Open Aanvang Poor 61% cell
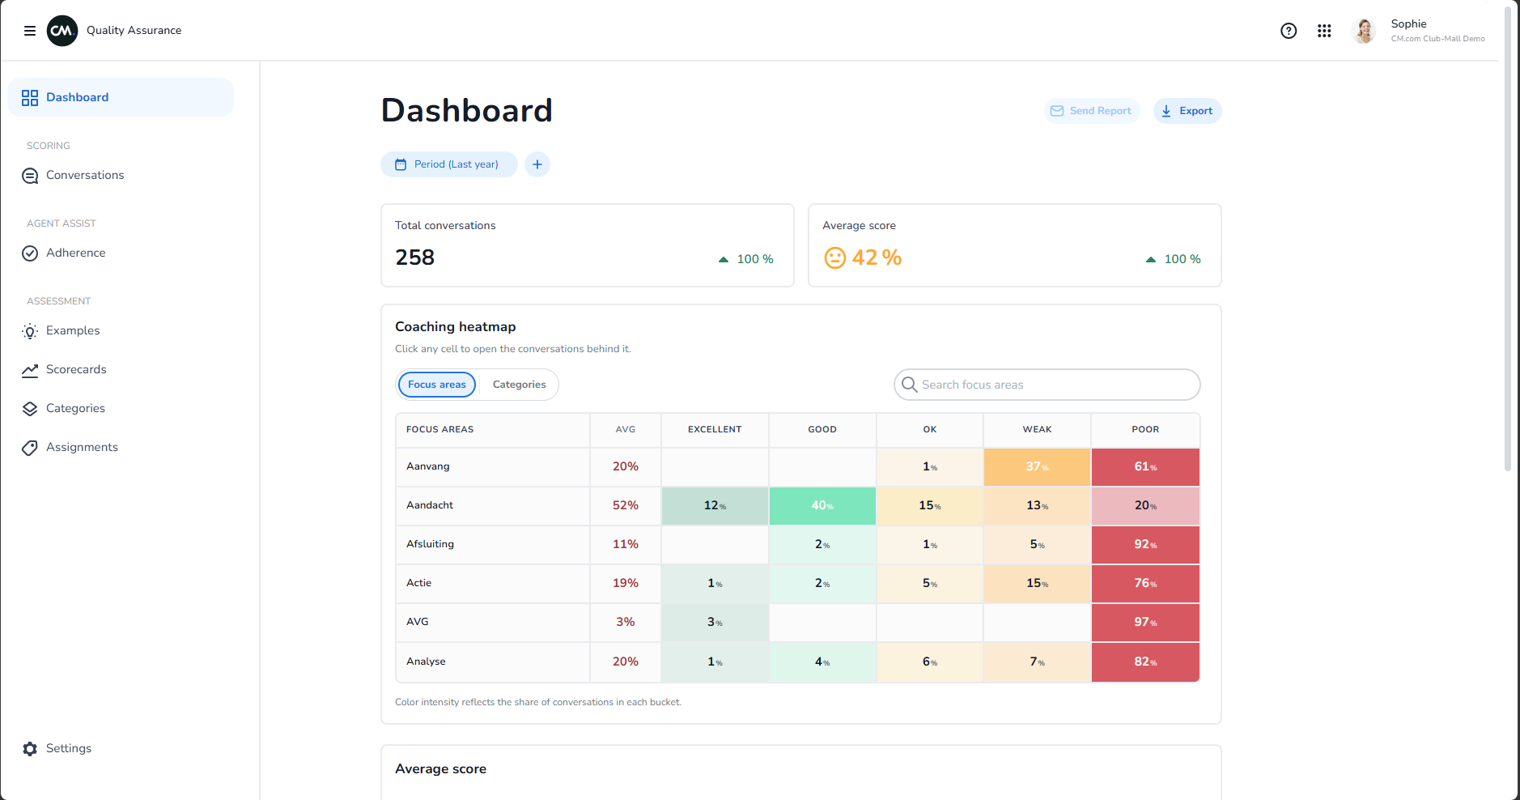Screen dimensions: 1520x800 pyautogui.click(x=1145, y=467)
